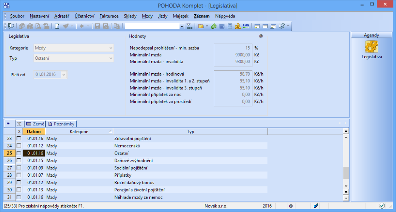Expand the back arrow dropdown in toolbar
The height and width of the screenshot is (212, 396).
(88, 26)
